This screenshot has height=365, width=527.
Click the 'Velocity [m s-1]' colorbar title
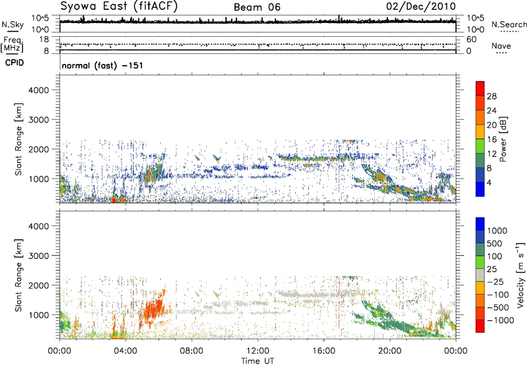click(520, 275)
